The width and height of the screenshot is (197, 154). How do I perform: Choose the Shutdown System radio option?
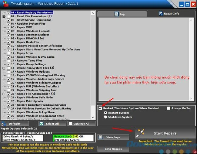click(105, 117)
